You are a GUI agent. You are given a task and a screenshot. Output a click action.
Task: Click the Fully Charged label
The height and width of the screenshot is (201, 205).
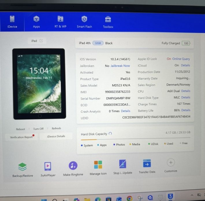coord(171,43)
